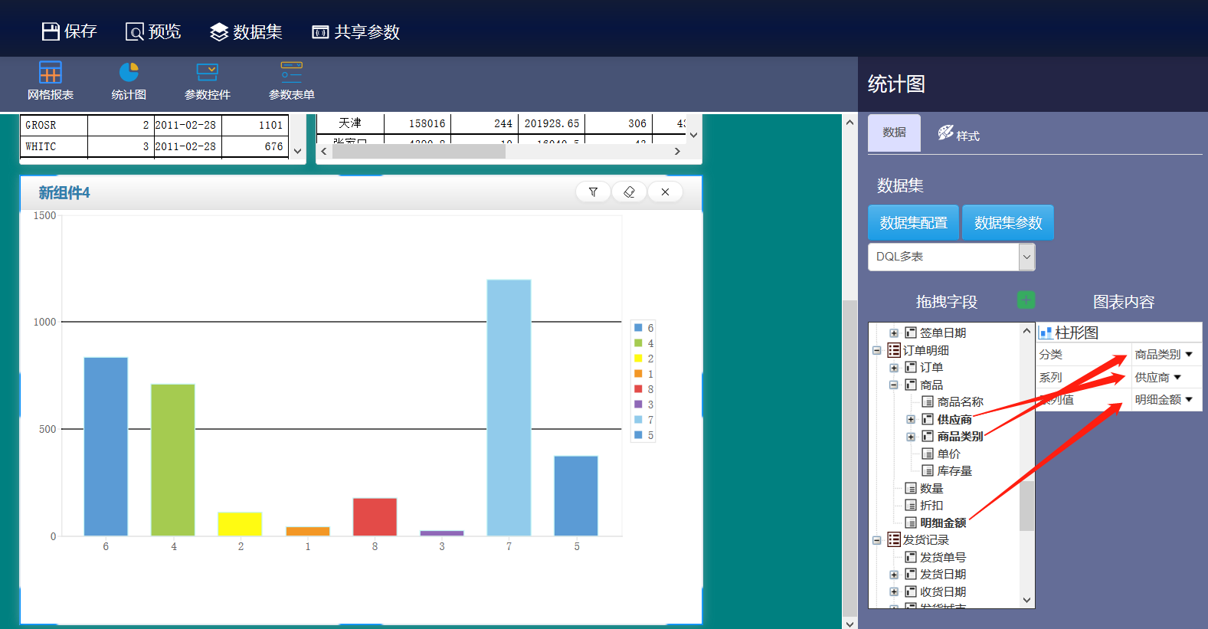1208x629 pixels.
Task: Click the 保存 save icon
Action: pyautogui.click(x=51, y=31)
